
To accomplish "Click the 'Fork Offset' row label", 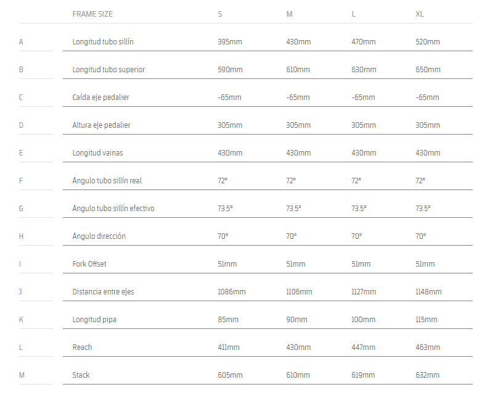I will point(89,264).
